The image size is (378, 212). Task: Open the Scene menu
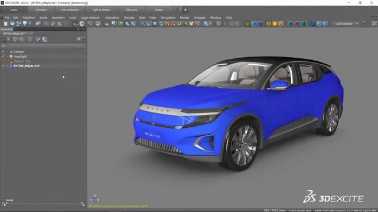(x=43, y=18)
